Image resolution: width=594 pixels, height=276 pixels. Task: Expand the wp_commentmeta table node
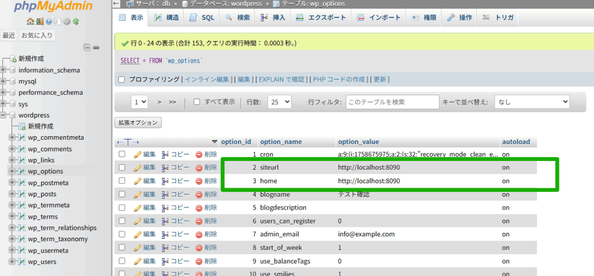click(12, 137)
